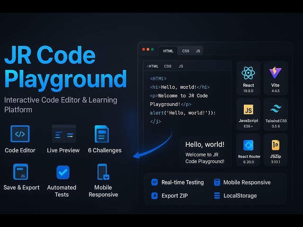Open the React Router icon
This screenshot has height=227, width=303.
248,145
